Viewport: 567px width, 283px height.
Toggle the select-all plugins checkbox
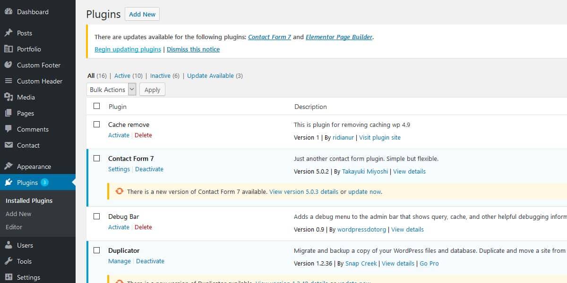coord(97,106)
